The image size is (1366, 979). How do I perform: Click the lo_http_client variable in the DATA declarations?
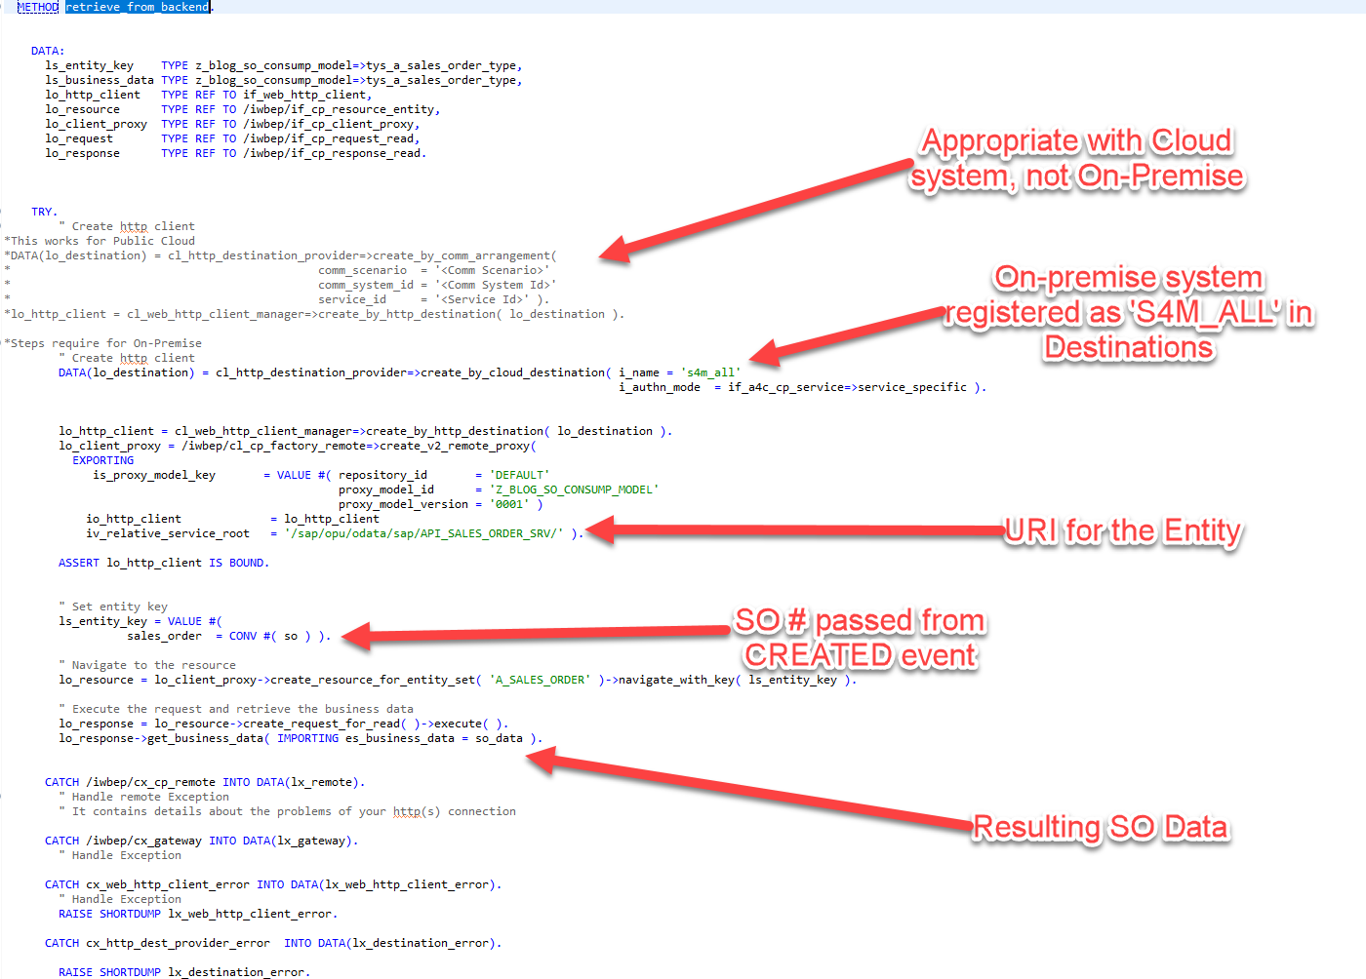pyautogui.click(x=93, y=95)
